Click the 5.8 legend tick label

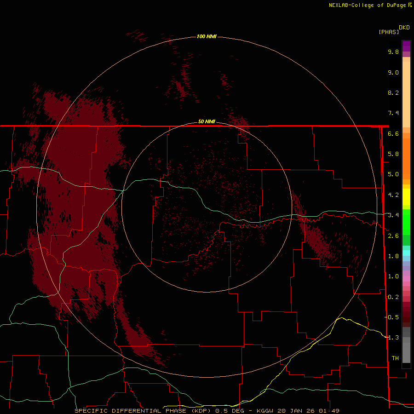tap(393, 154)
